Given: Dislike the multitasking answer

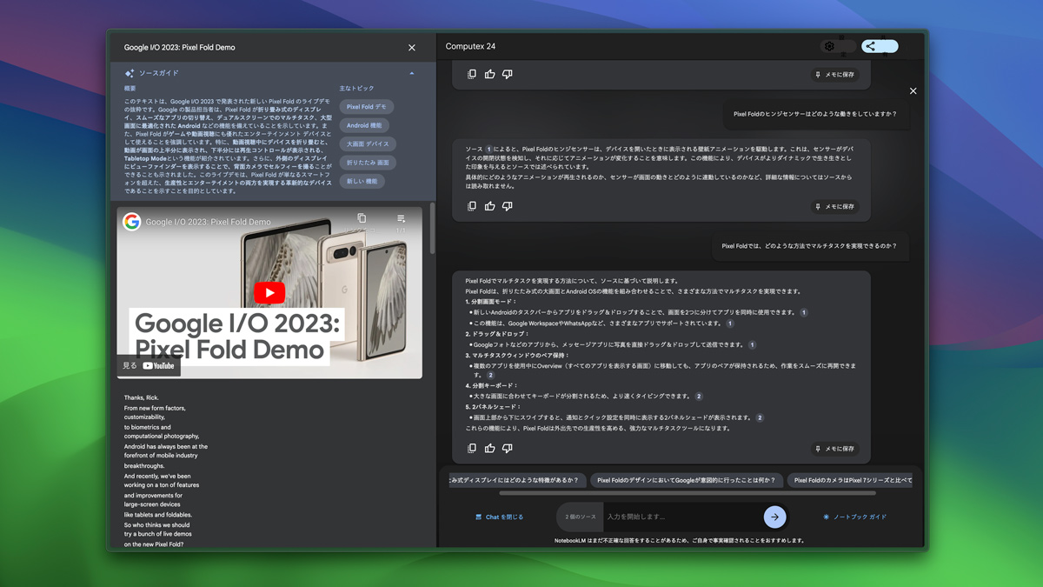Looking at the screenshot, I should click(508, 449).
